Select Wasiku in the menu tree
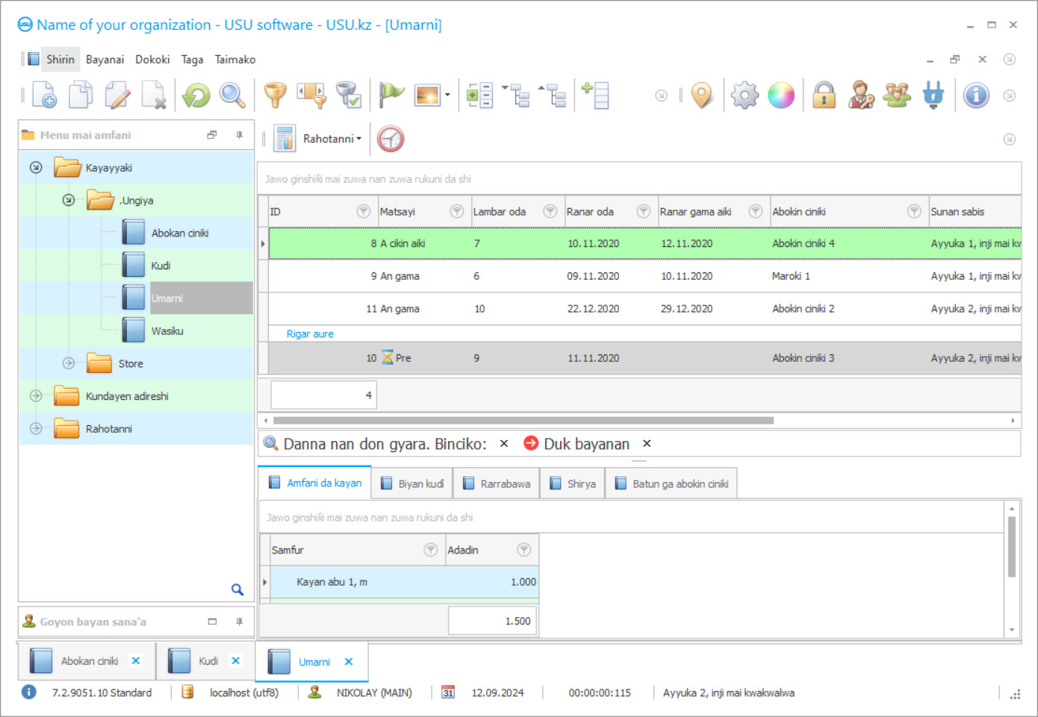Image resolution: width=1038 pixels, height=717 pixels. point(167,331)
